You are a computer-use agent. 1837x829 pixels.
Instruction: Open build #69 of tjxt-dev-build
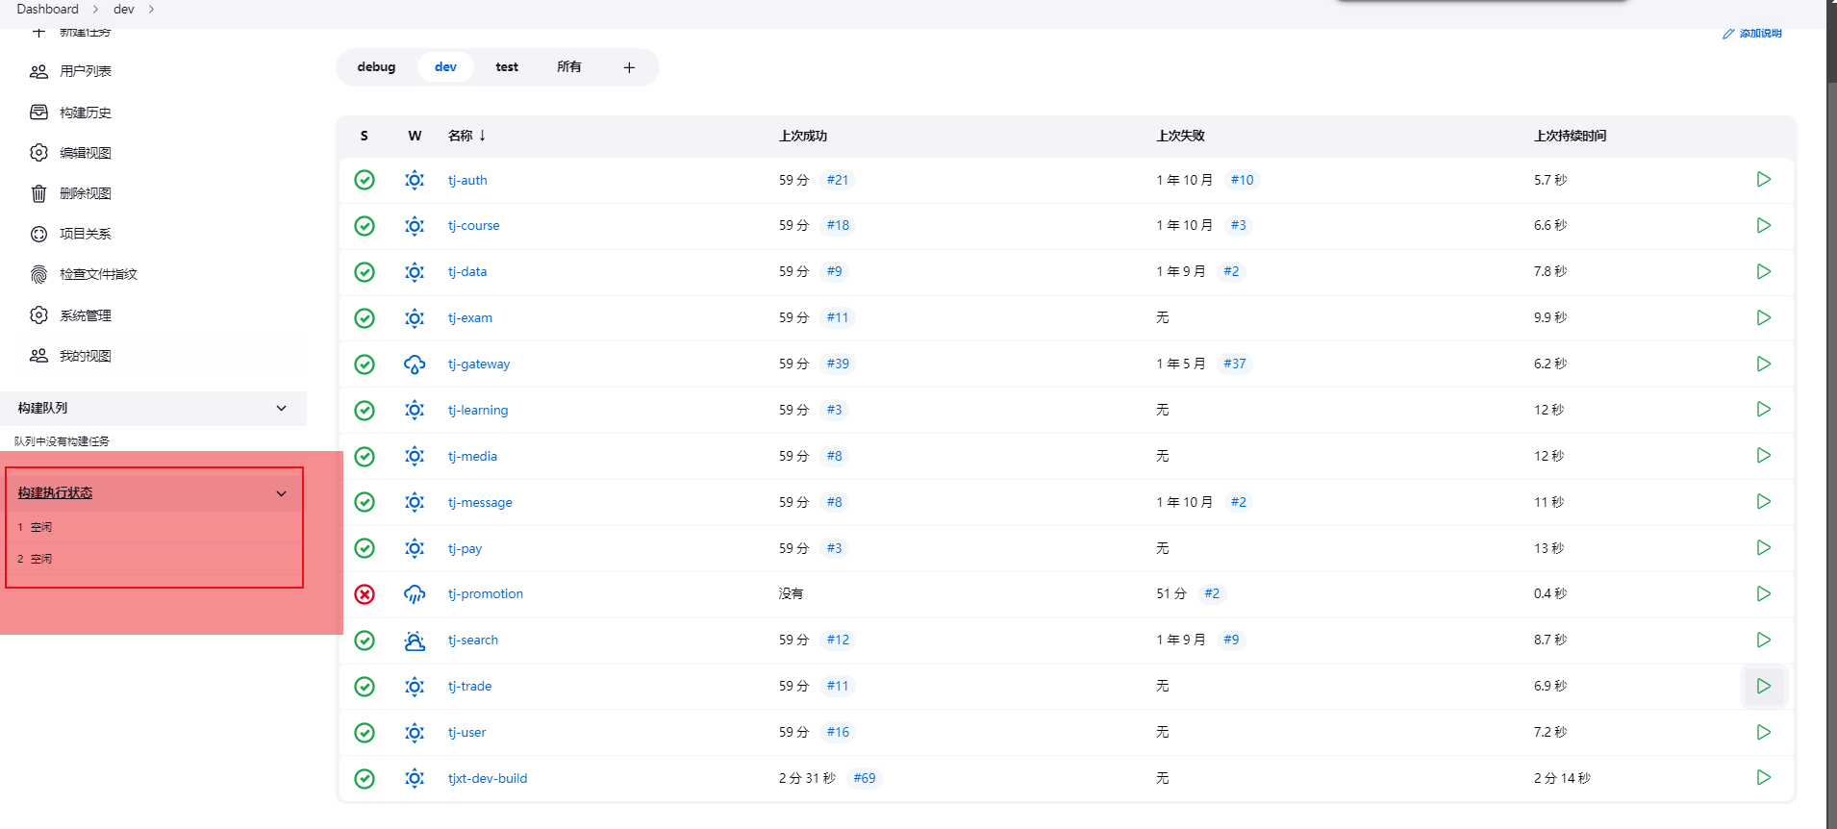[865, 778]
